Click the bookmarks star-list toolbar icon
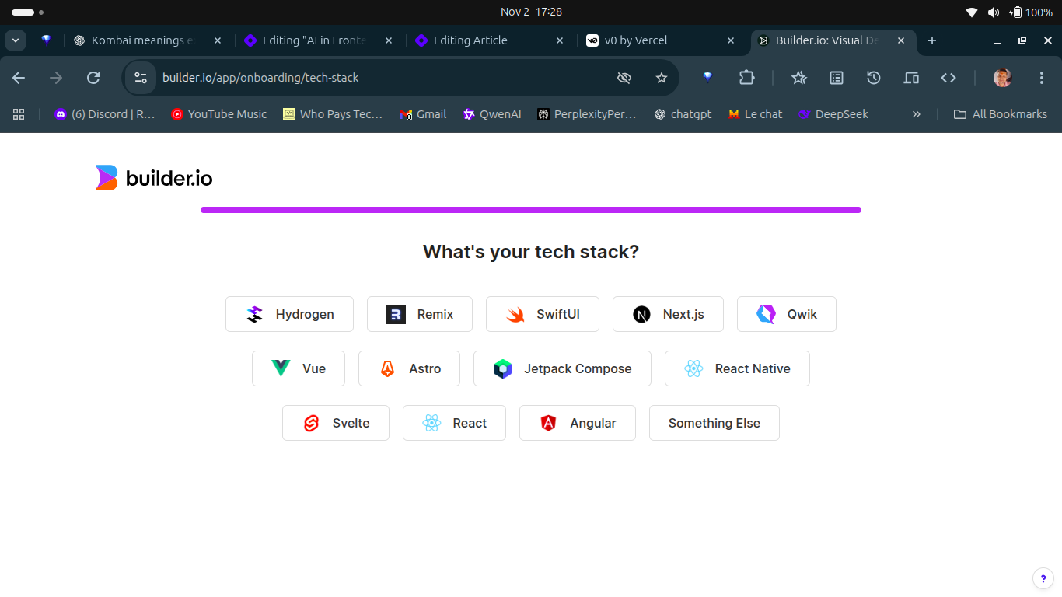The image size is (1062, 597). (799, 78)
